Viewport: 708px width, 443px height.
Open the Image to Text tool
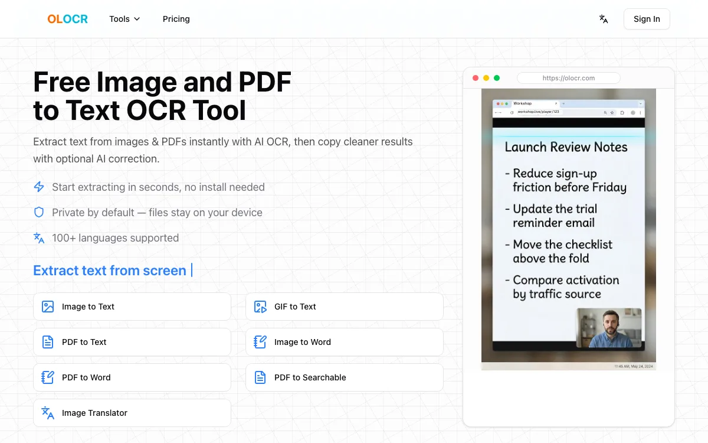132,307
